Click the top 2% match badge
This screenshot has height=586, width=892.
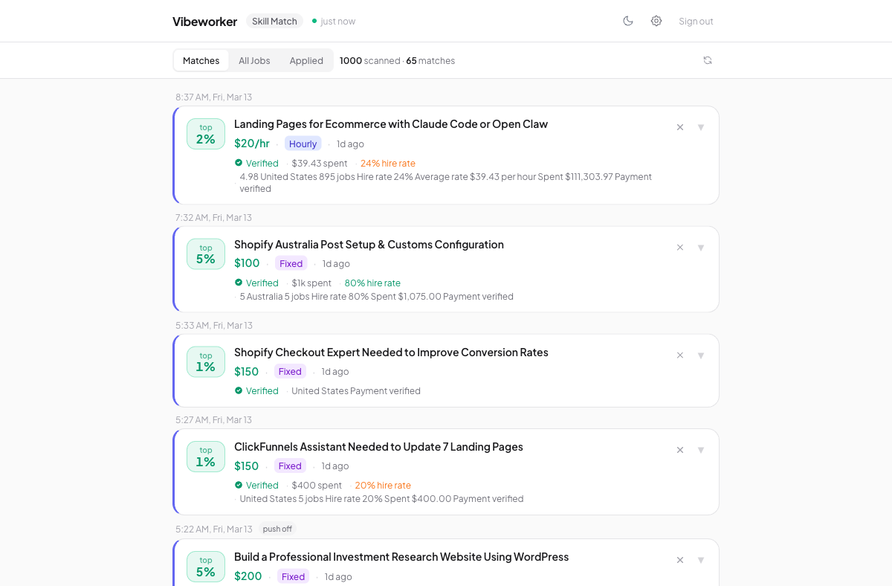pos(206,134)
